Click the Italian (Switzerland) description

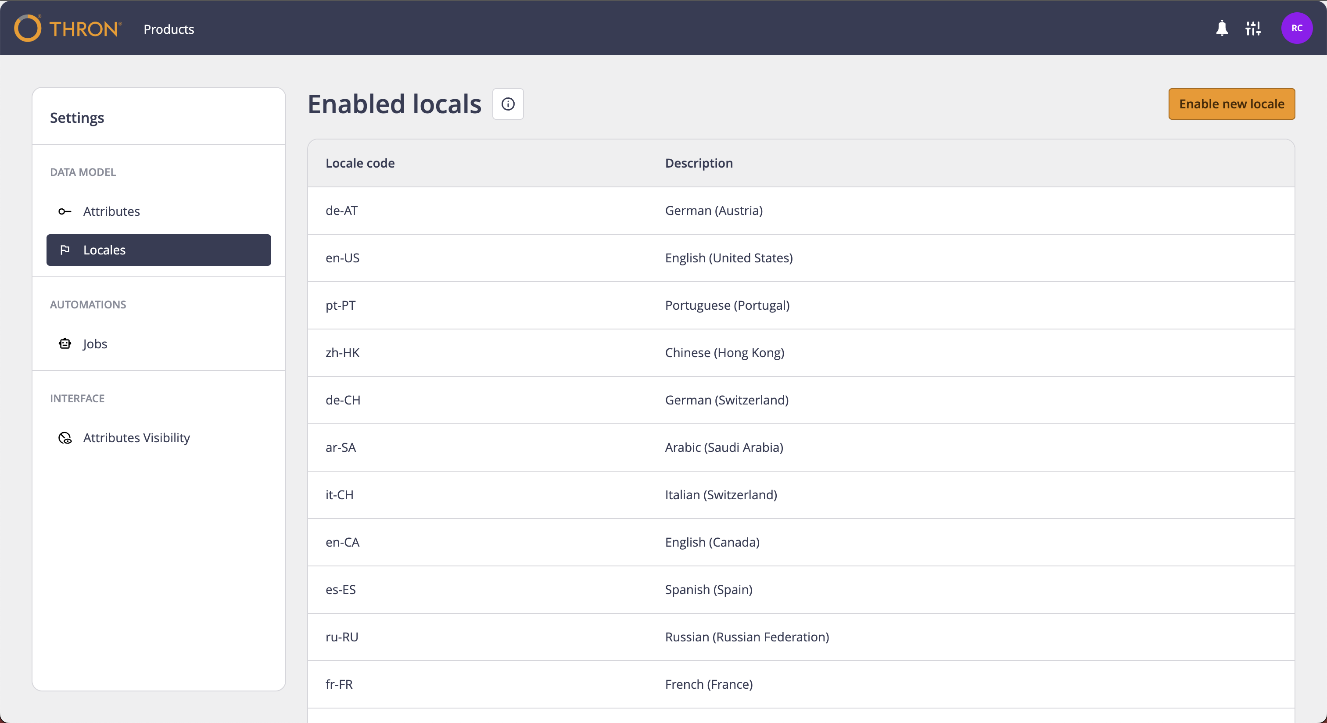[x=721, y=495]
